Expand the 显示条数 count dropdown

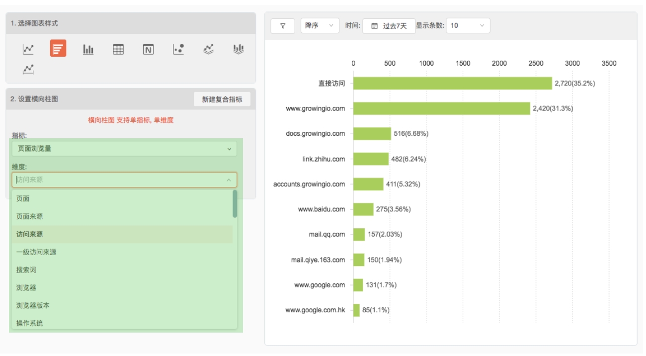click(468, 26)
